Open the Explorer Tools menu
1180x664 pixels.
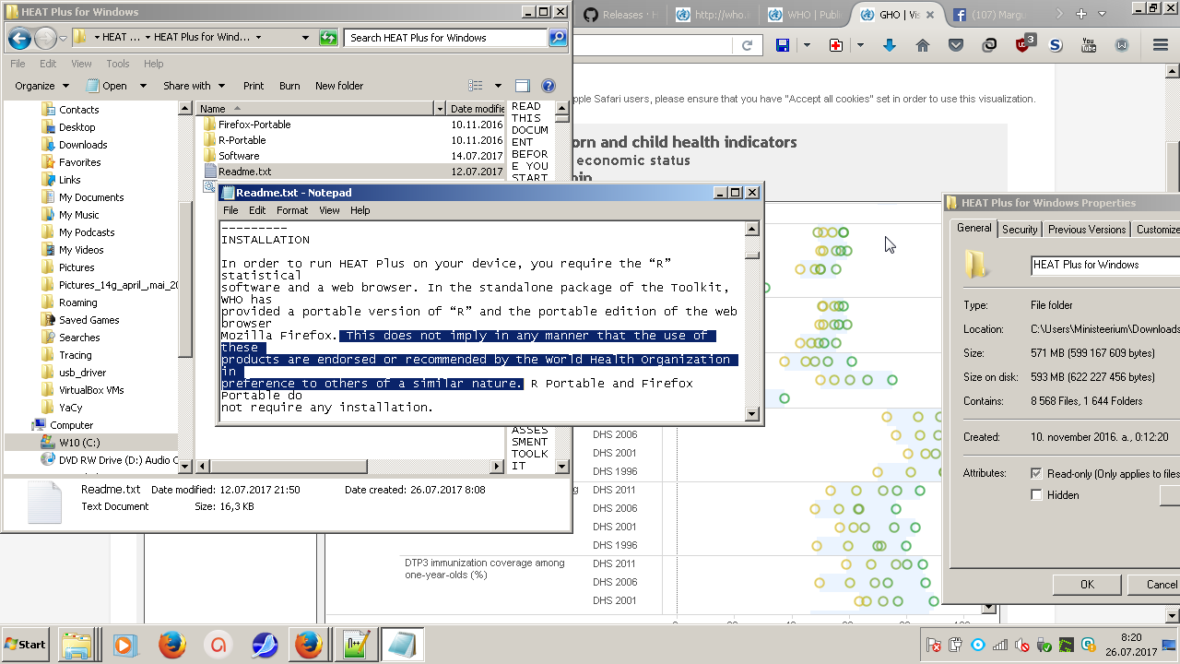tap(118, 64)
